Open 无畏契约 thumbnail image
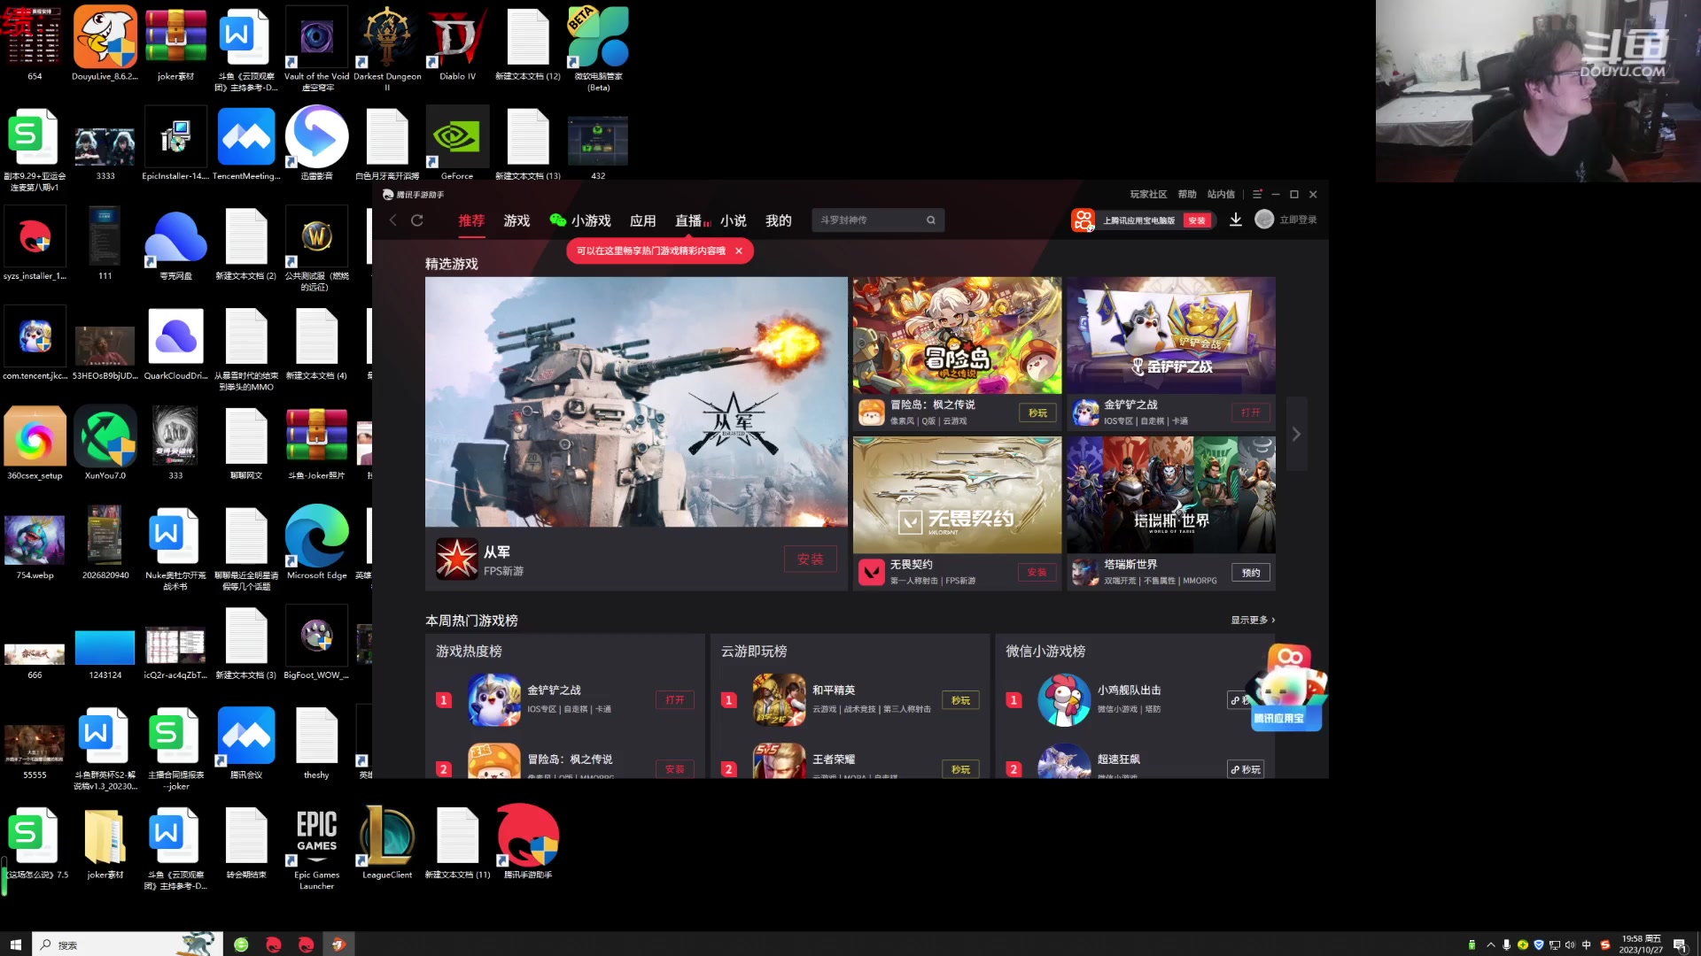 (957, 495)
